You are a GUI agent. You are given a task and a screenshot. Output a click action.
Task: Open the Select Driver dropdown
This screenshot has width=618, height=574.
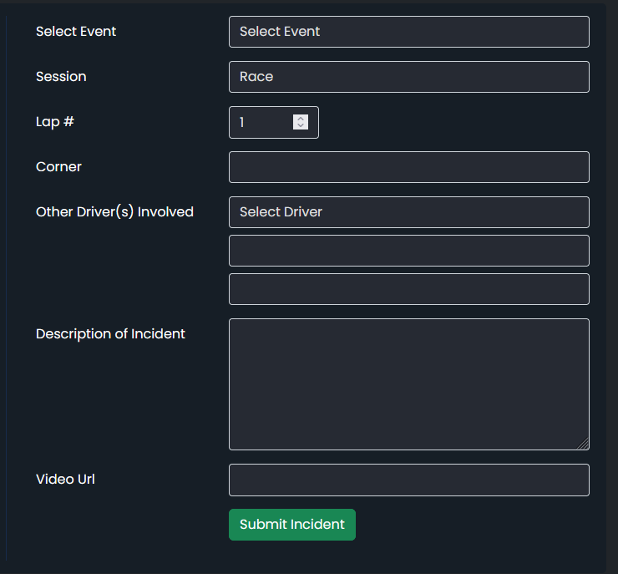point(409,212)
